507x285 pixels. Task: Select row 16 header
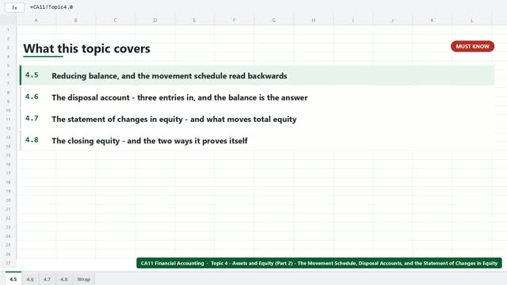click(x=8, y=164)
